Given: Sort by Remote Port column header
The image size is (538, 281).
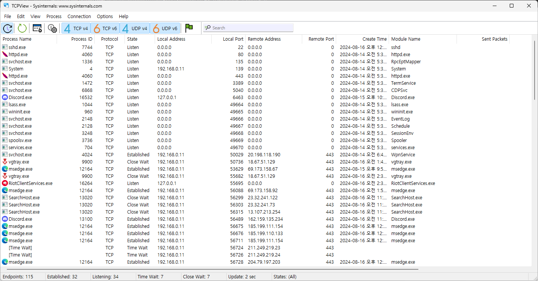Looking at the screenshot, I should tap(319, 39).
